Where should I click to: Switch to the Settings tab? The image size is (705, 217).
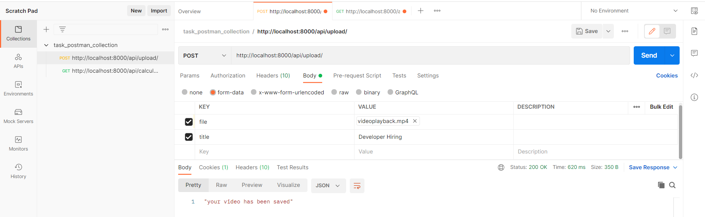click(x=428, y=76)
